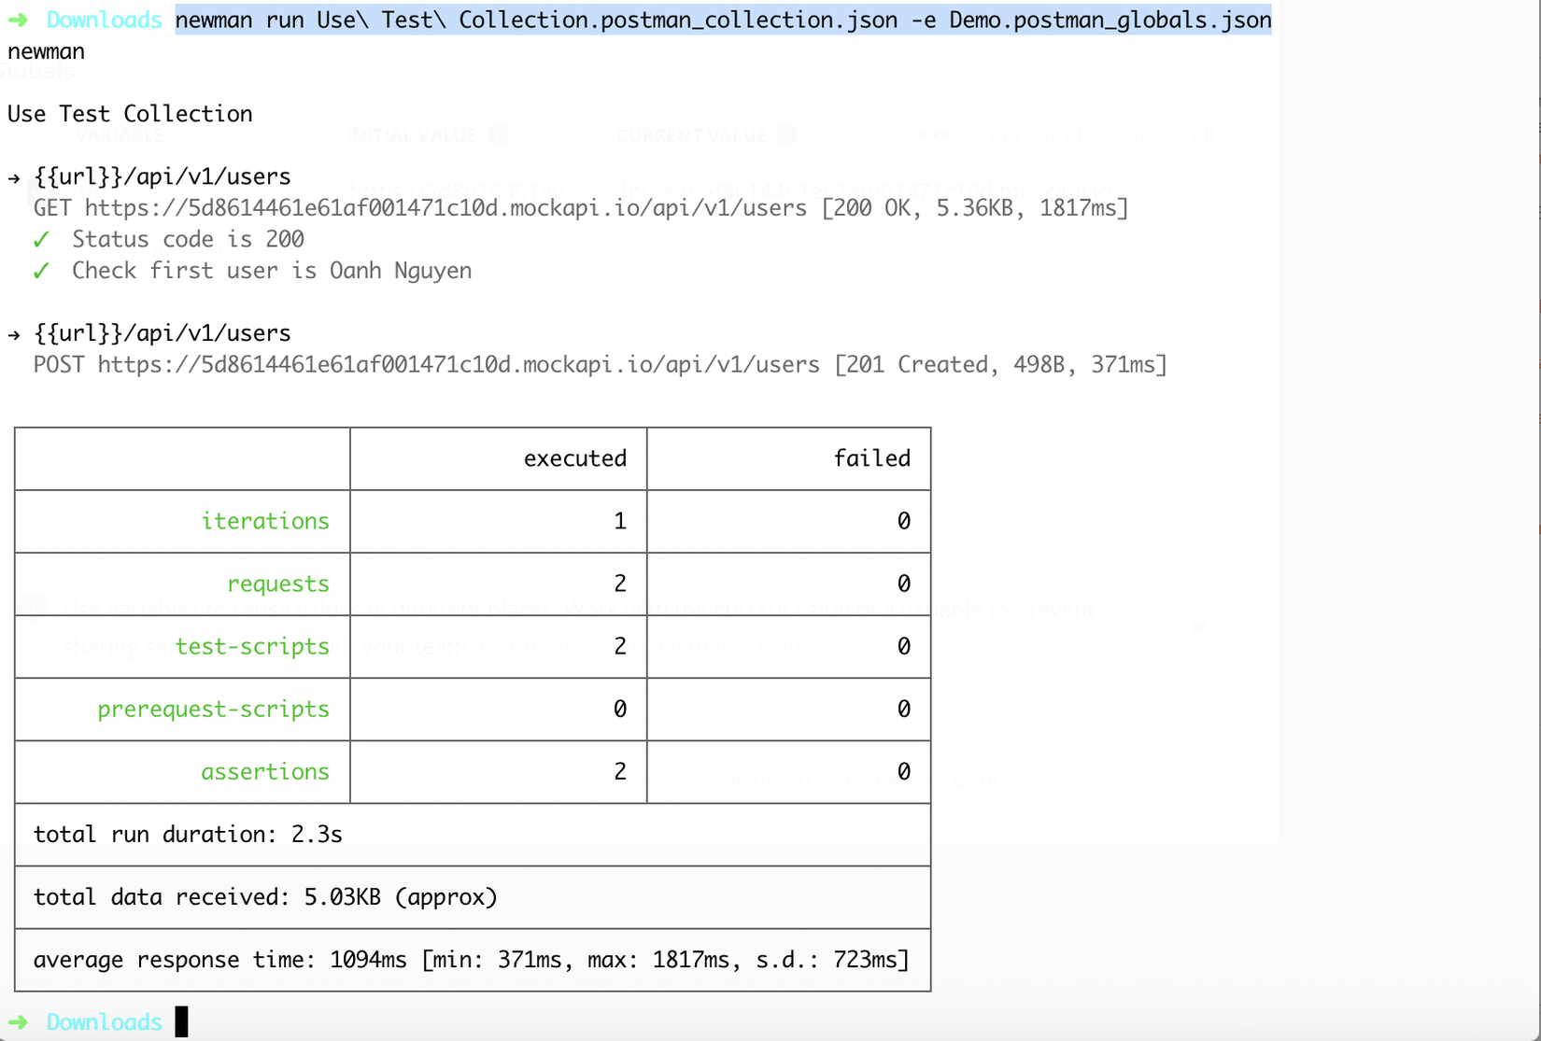Click the green prompt arrow on the last line
The image size is (1541, 1041).
(18, 1022)
